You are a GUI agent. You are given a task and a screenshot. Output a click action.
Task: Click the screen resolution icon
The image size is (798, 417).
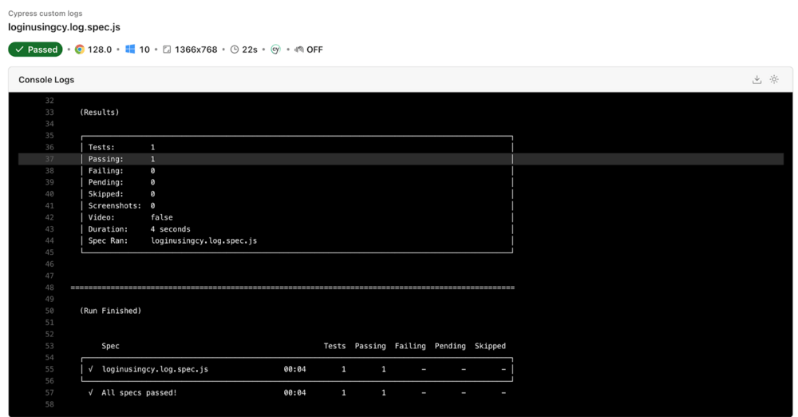click(167, 50)
